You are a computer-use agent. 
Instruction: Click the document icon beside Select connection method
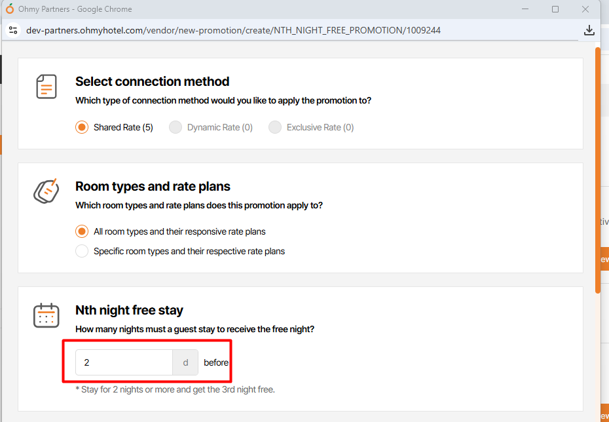46,86
